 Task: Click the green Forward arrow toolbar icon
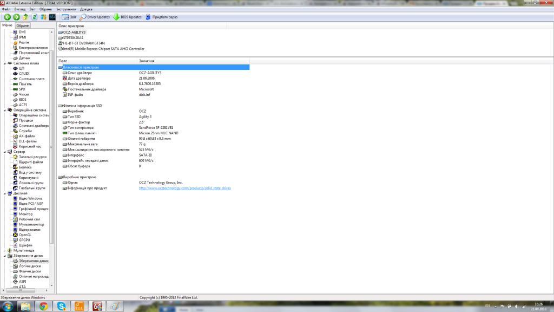pos(16,17)
